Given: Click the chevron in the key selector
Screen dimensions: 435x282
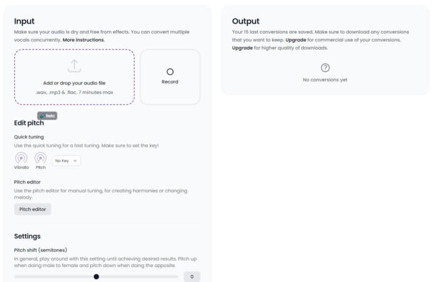Looking at the screenshot, I should pyautogui.click(x=76, y=161).
